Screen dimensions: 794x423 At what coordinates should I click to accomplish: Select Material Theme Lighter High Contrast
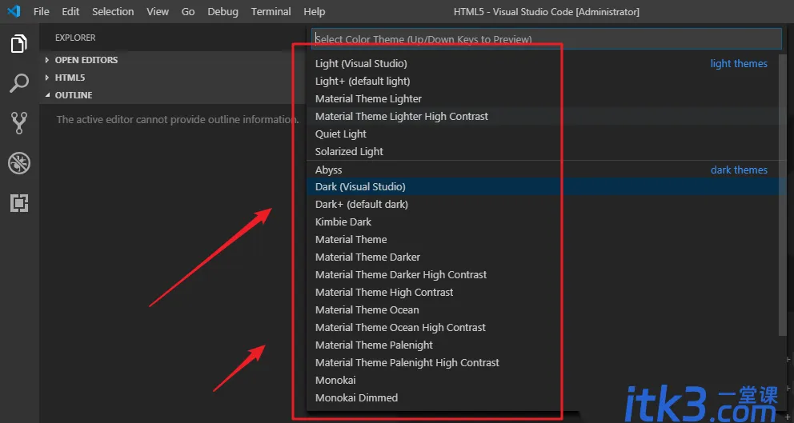coord(543,117)
